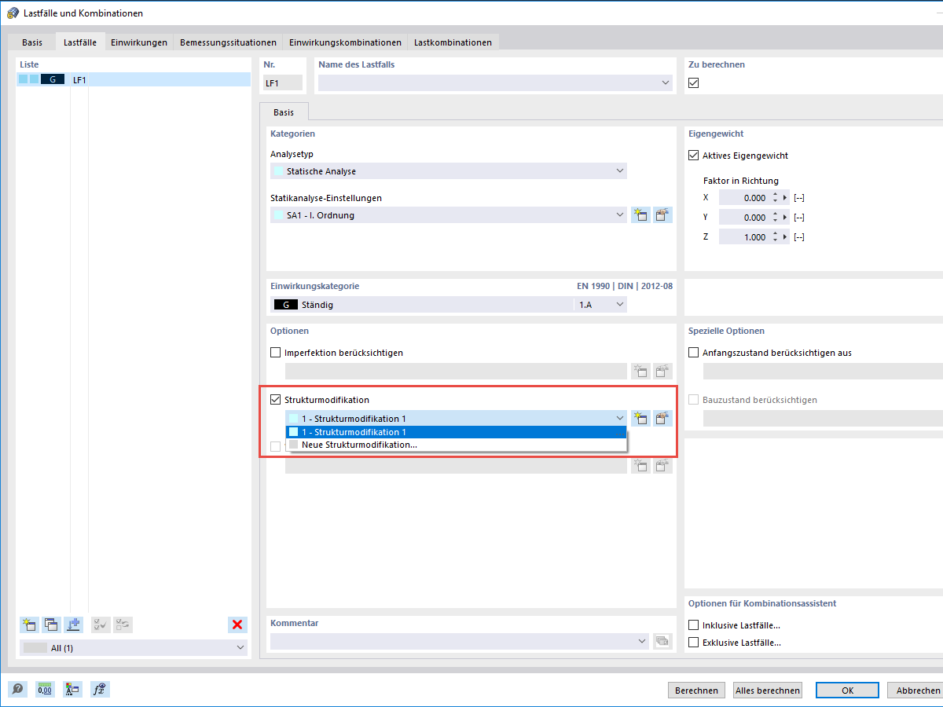Viewport: 943px width, 707px height.
Task: Edit the SA1 analysis settings via edit icon
Action: pos(662,214)
